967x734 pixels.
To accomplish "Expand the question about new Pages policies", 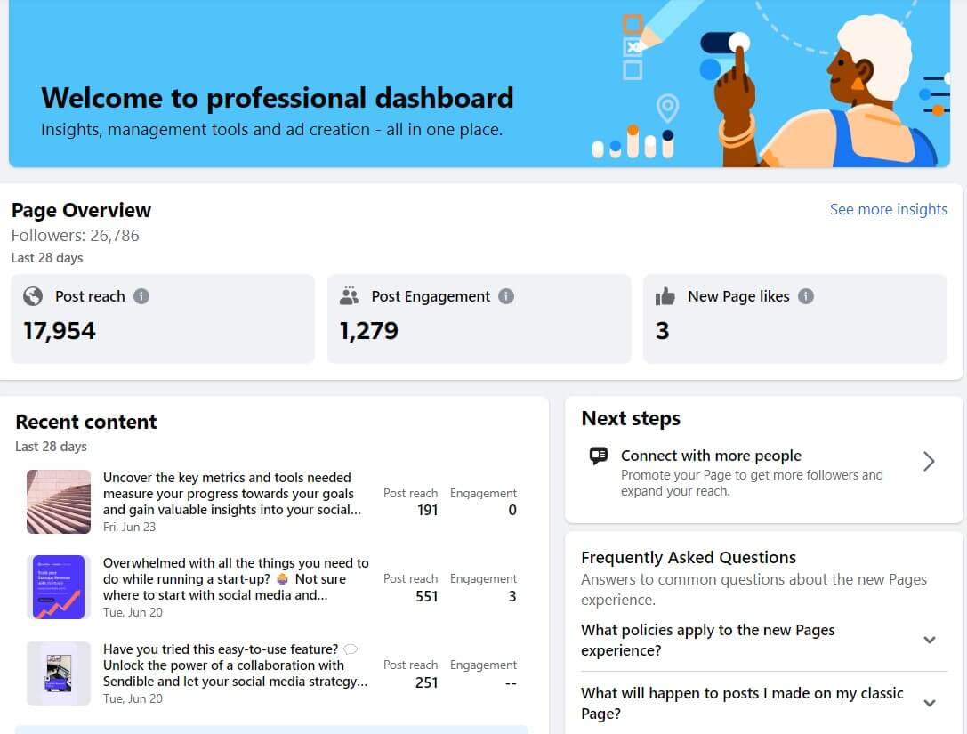I will [x=931, y=640].
